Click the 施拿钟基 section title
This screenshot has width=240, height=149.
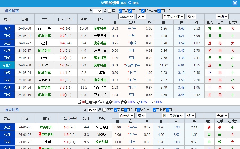[12, 11]
